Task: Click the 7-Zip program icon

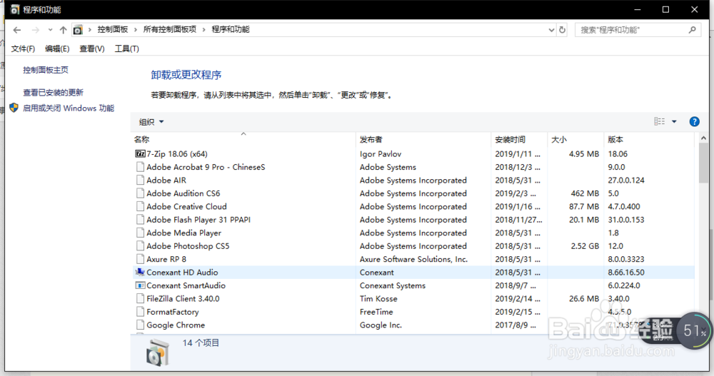Action: click(x=140, y=154)
